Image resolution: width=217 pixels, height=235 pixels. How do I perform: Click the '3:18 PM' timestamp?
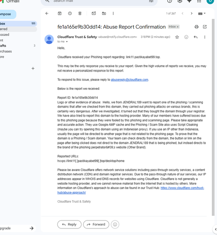[155, 37]
